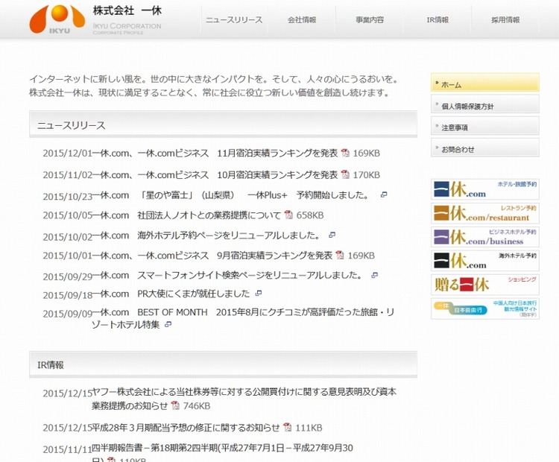Open 海外ホテル予約ページをリニューアル link

pos(206,235)
